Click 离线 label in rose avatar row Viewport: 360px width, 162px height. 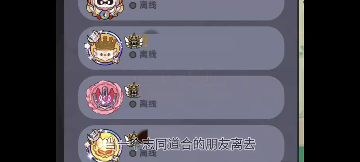(148, 104)
